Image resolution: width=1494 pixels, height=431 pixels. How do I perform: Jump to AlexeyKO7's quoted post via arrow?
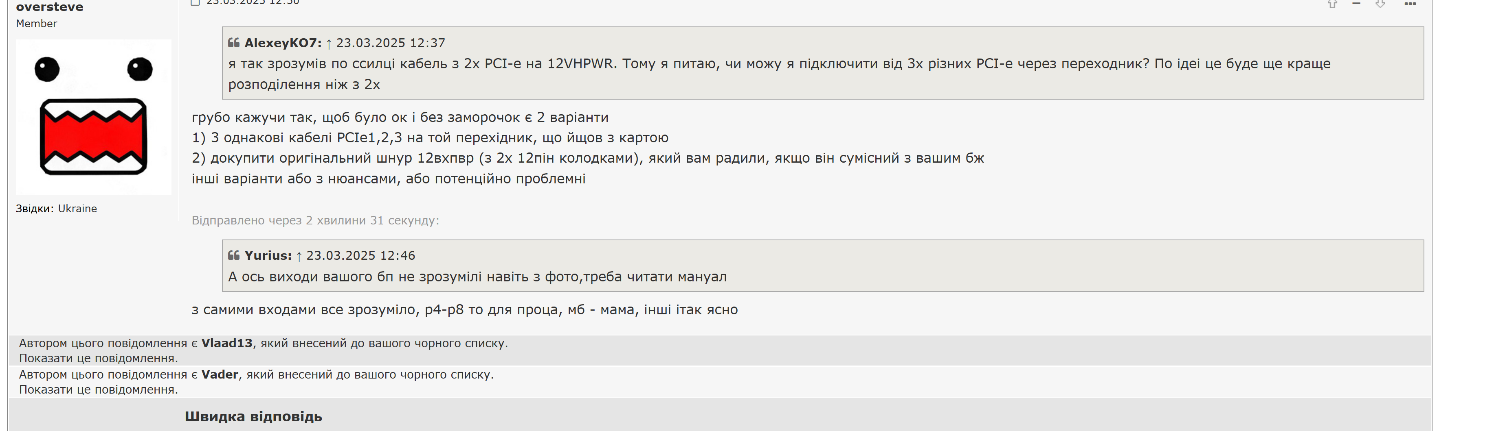click(x=329, y=44)
